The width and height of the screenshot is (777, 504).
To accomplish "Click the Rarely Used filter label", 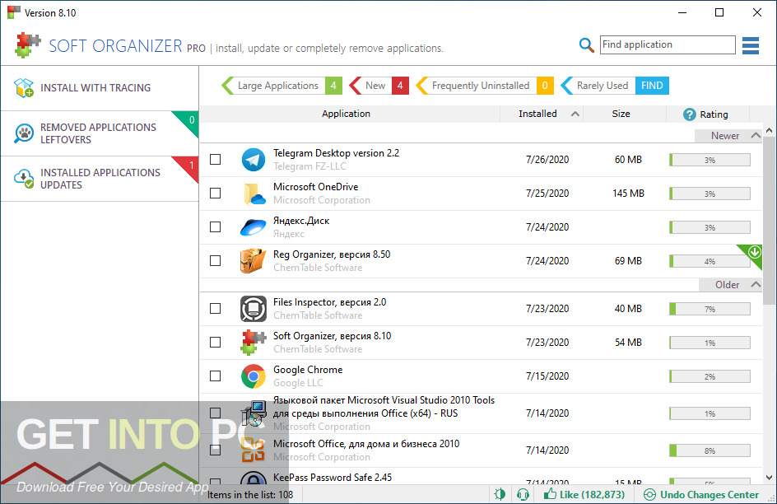I will (x=602, y=86).
